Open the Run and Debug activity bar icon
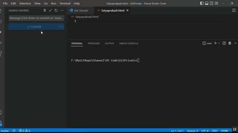The width and height of the screenshot is (238, 133). [1, 43]
